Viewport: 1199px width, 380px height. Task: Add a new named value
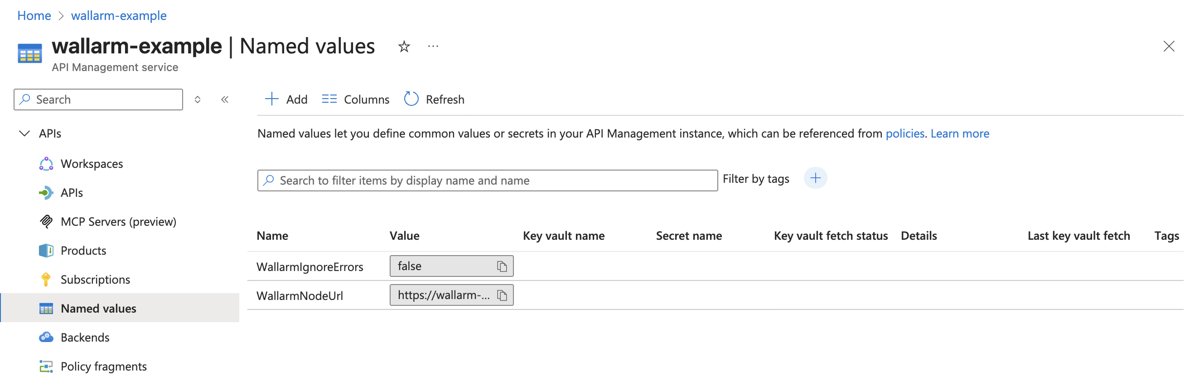286,100
